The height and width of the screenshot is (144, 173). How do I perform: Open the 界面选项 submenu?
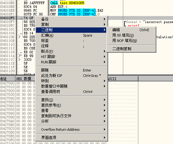click(x=71, y=137)
